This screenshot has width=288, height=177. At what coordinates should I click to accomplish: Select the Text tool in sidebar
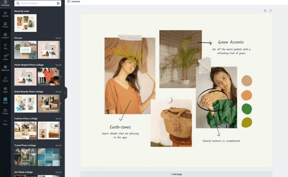pos(5,47)
